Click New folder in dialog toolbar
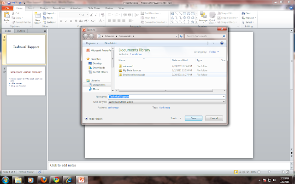The image size is (295, 184). click(111, 43)
